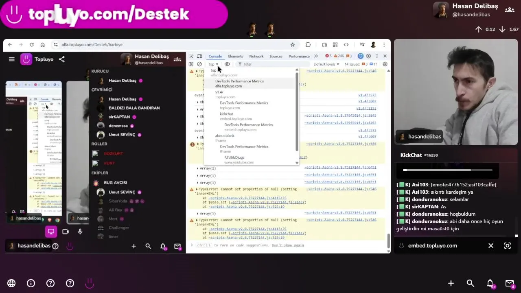Open the BUG AVCISI team entry

pyautogui.click(x=115, y=183)
